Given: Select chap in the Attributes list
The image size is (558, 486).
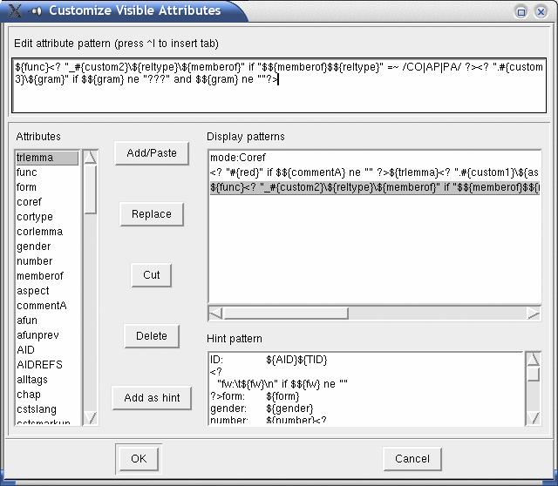Looking at the screenshot, I should coord(47,395).
